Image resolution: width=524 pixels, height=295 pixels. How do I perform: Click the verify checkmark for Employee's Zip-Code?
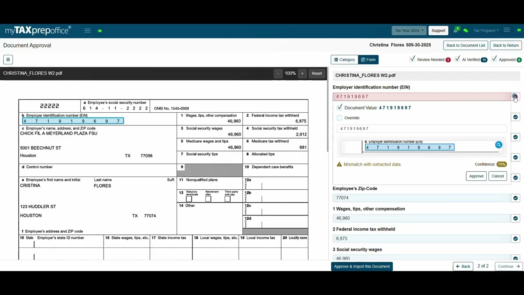[515, 198]
